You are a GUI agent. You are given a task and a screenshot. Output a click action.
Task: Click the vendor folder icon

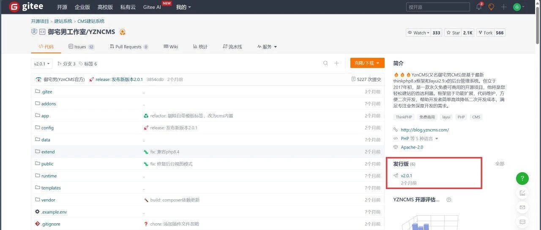(38, 200)
